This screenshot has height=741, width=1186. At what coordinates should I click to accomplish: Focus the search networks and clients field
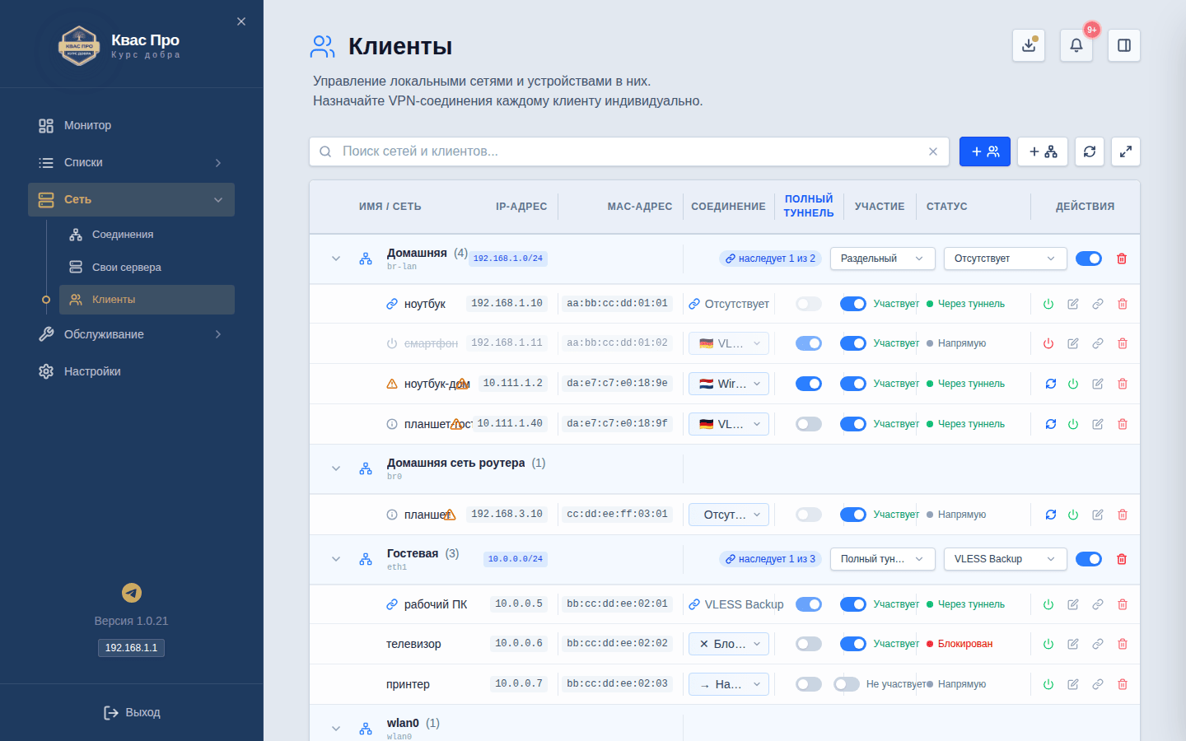pyautogui.click(x=629, y=151)
